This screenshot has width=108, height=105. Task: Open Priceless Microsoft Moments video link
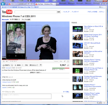pyautogui.click(x=93, y=77)
